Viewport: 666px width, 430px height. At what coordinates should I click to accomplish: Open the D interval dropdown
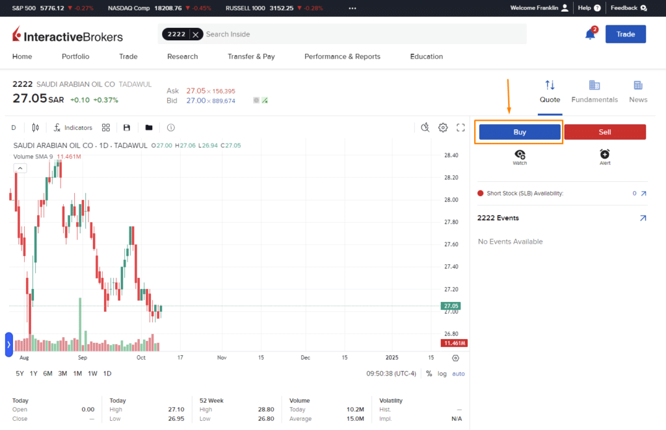tap(13, 127)
